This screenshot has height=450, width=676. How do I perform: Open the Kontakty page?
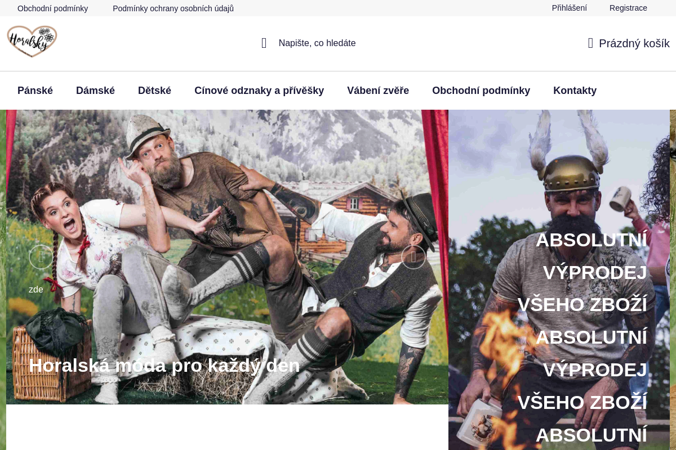pyautogui.click(x=575, y=91)
